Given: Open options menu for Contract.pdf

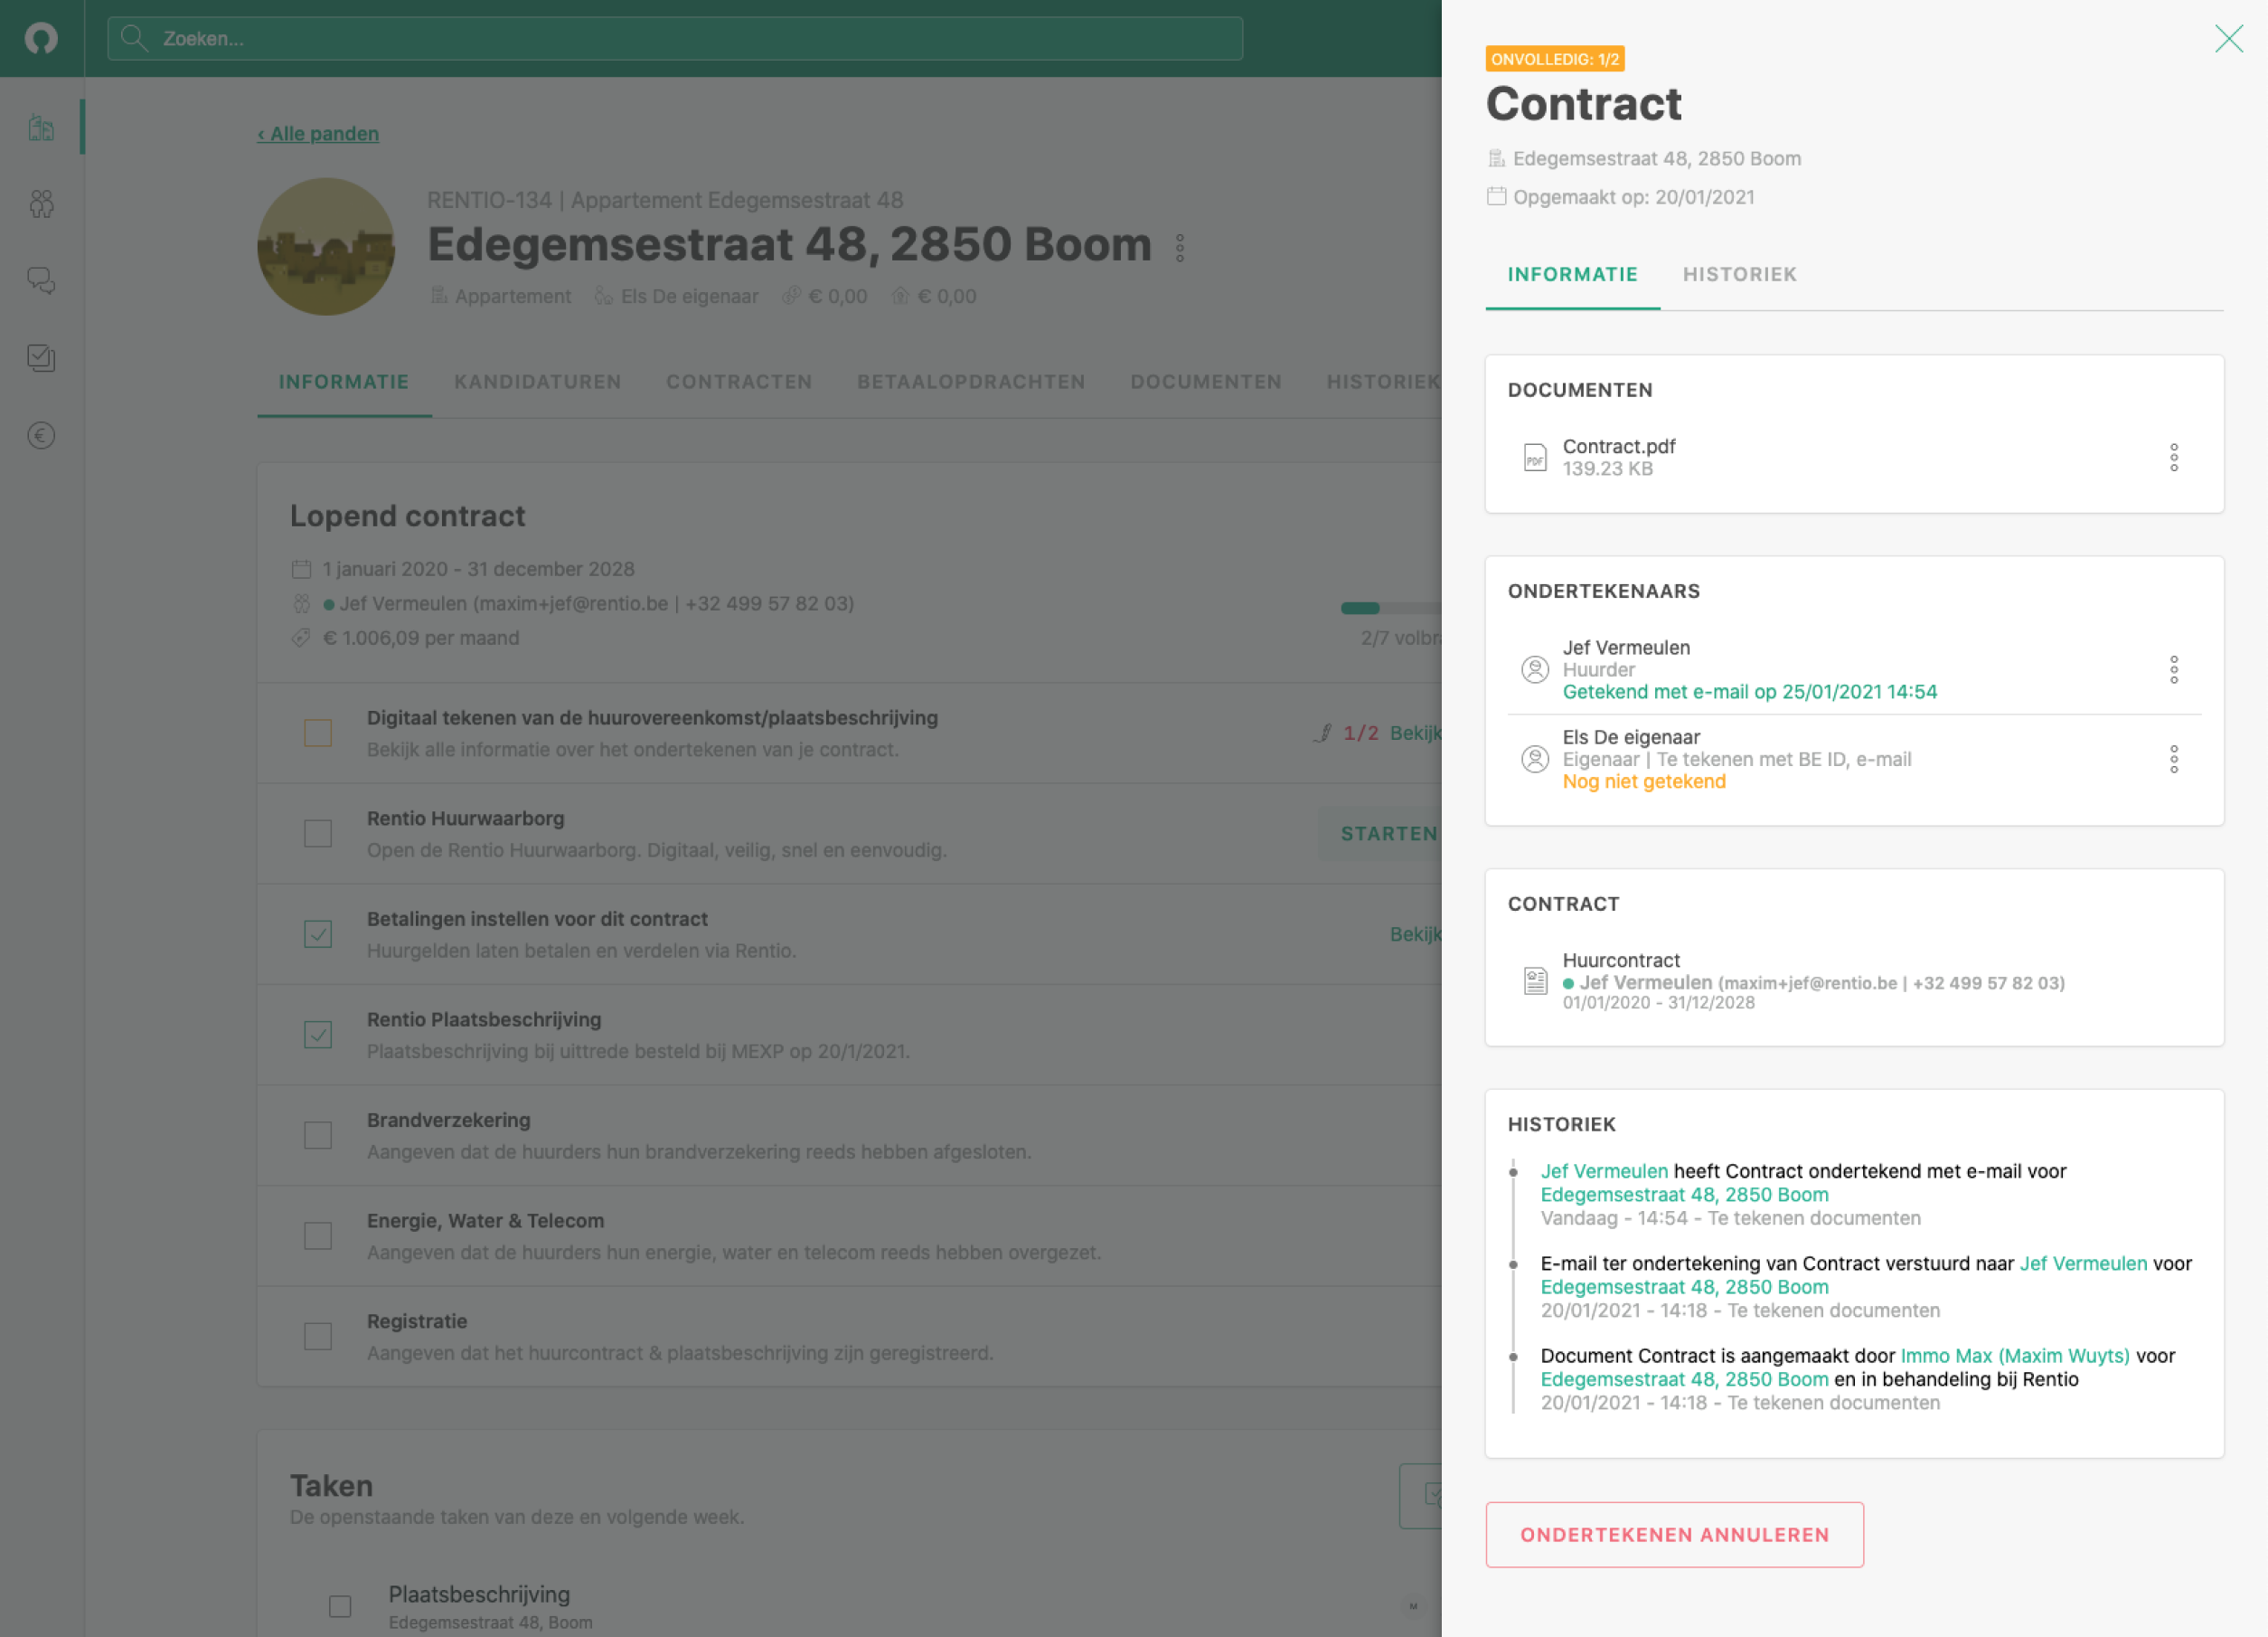Looking at the screenshot, I should tap(2173, 458).
